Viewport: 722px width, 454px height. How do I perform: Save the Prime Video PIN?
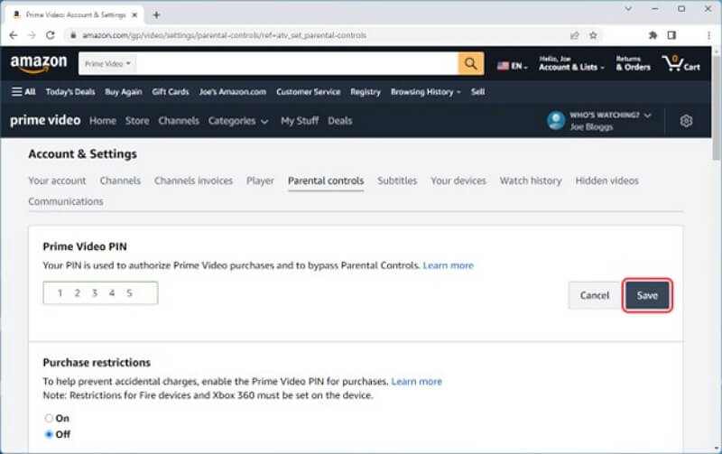tap(647, 295)
